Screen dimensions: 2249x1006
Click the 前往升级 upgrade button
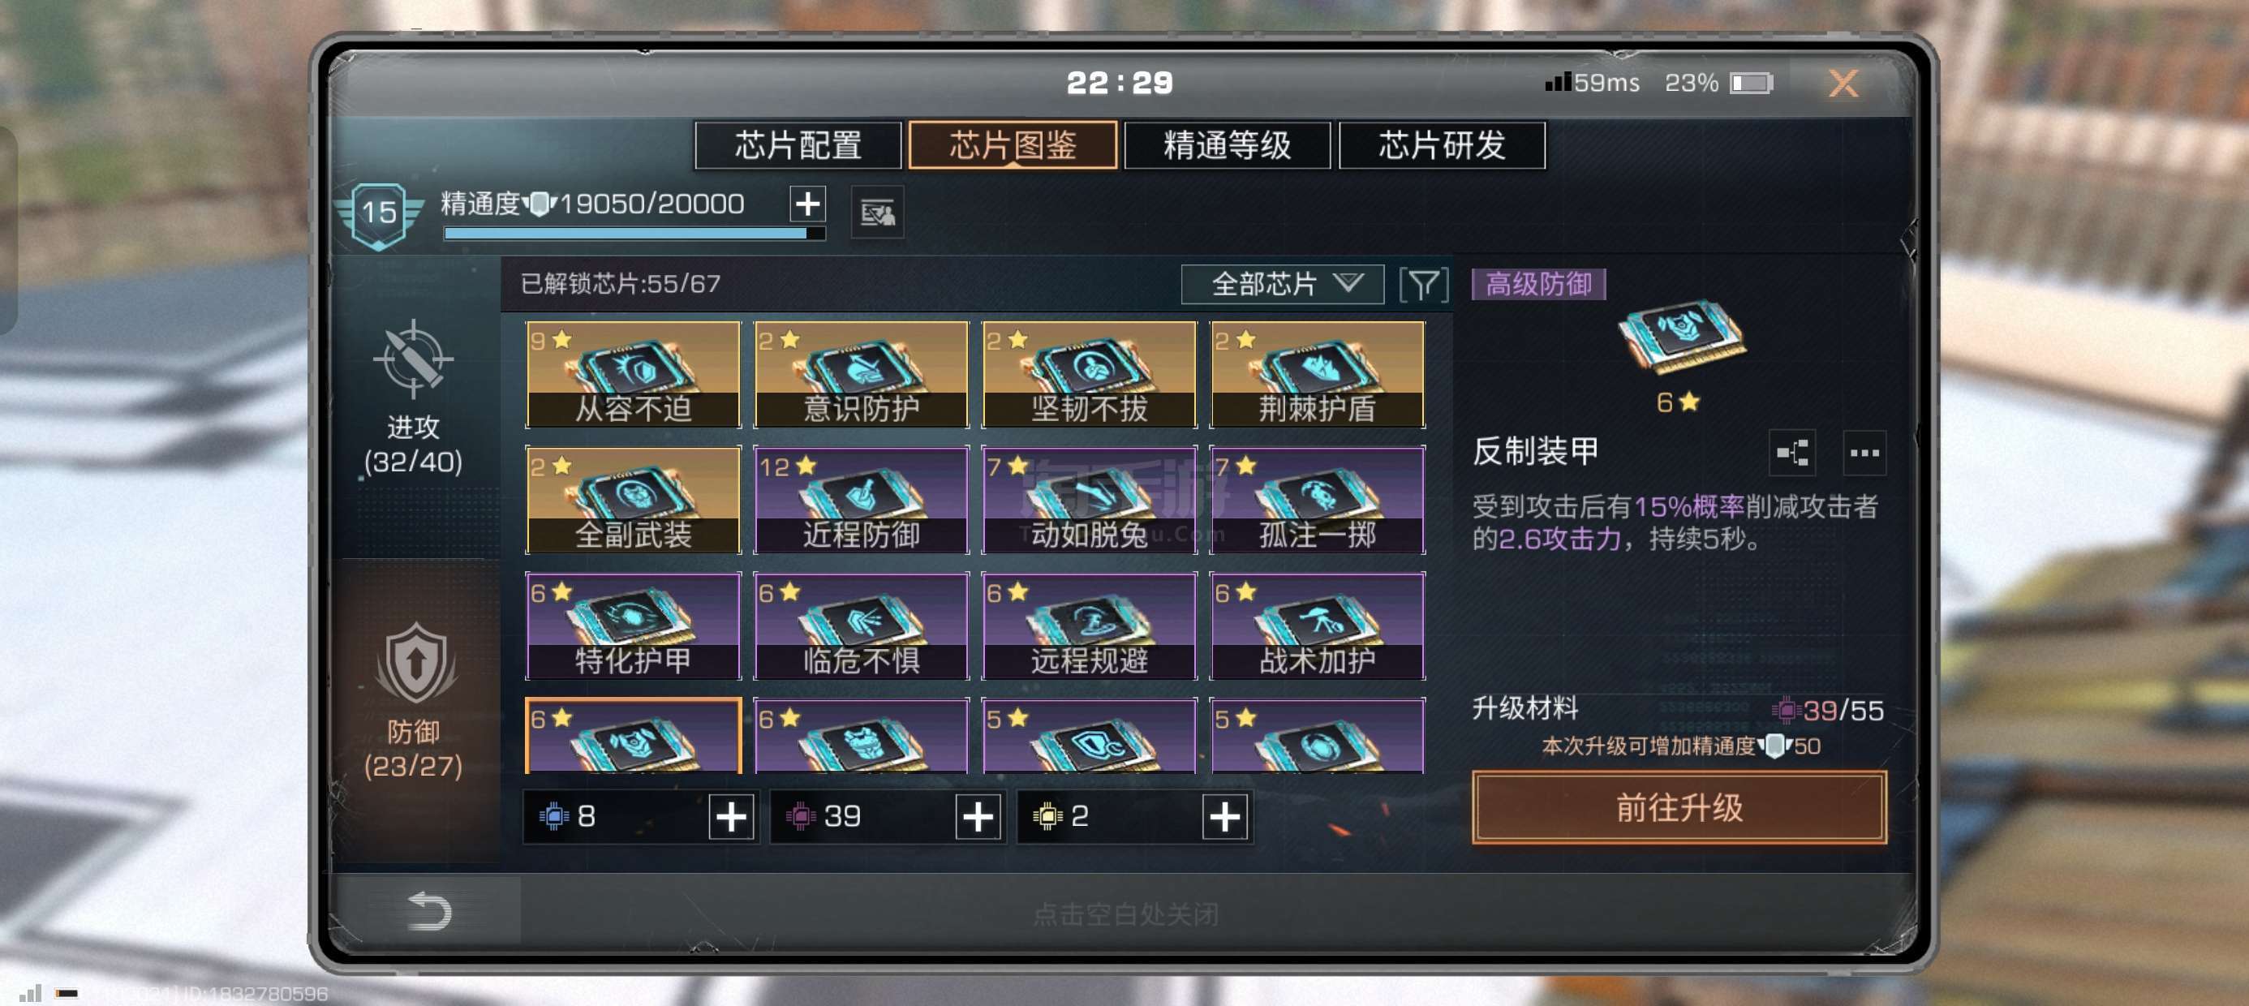click(1678, 807)
